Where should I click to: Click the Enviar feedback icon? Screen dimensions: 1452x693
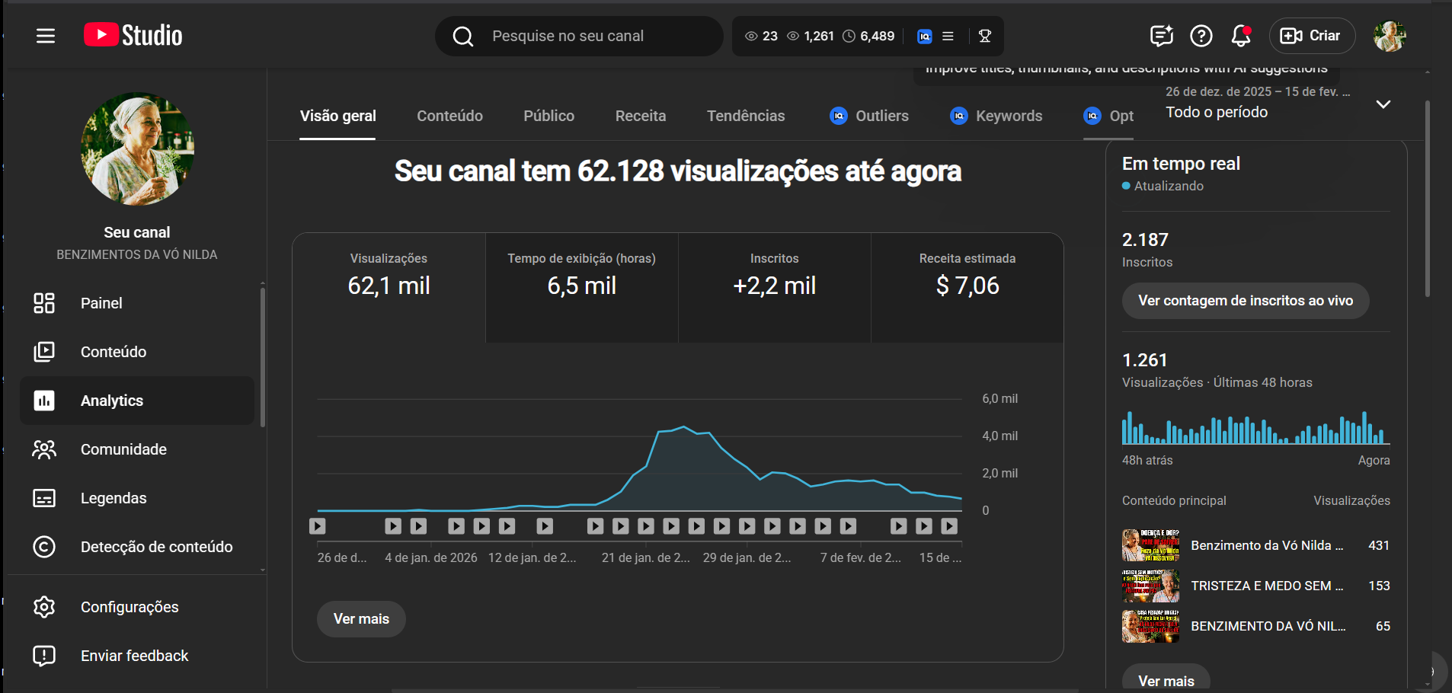tap(44, 656)
